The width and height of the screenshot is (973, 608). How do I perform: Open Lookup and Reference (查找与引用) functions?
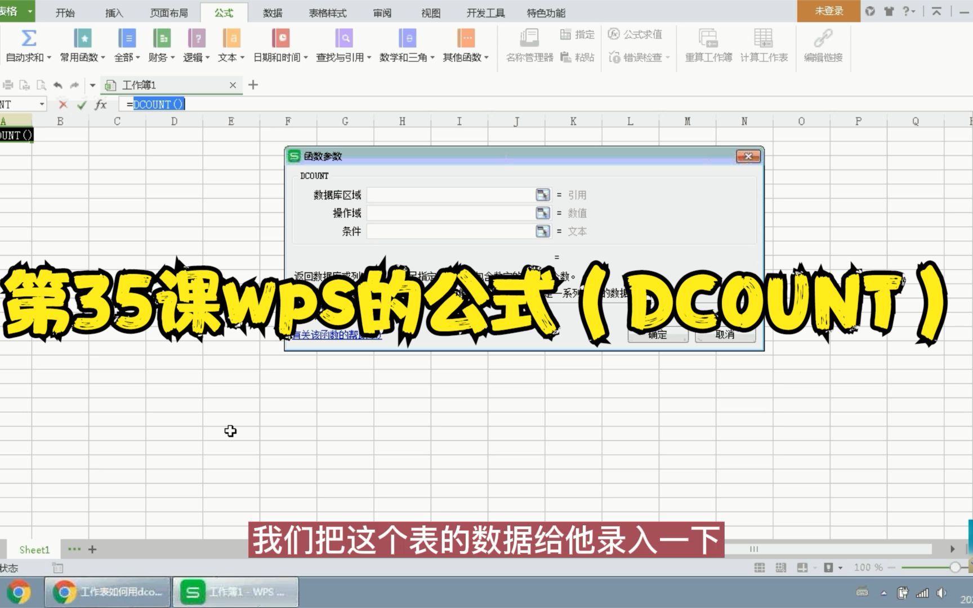[x=343, y=45]
